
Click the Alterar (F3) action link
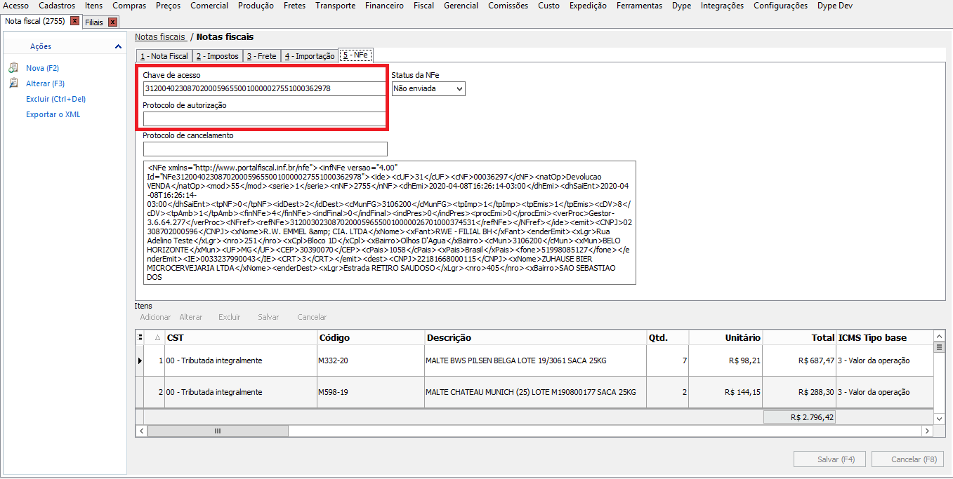(x=45, y=83)
